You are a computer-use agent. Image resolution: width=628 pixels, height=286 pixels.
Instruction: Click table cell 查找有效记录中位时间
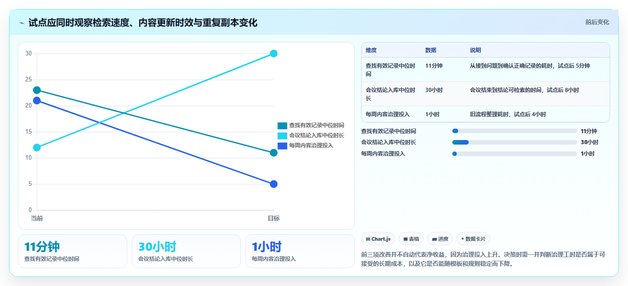pos(390,70)
